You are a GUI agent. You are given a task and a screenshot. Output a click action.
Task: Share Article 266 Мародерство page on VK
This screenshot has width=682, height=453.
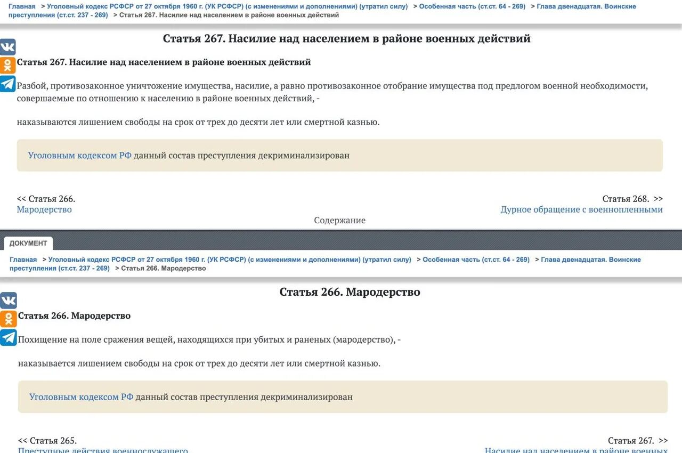click(x=8, y=301)
